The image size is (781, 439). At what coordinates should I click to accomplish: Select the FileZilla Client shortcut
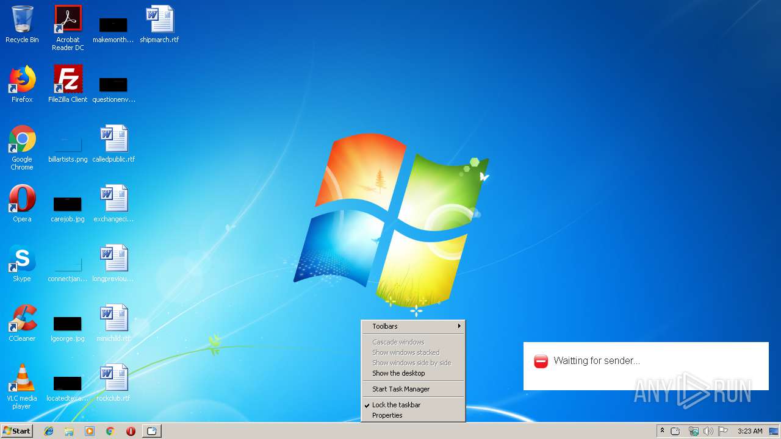68,84
